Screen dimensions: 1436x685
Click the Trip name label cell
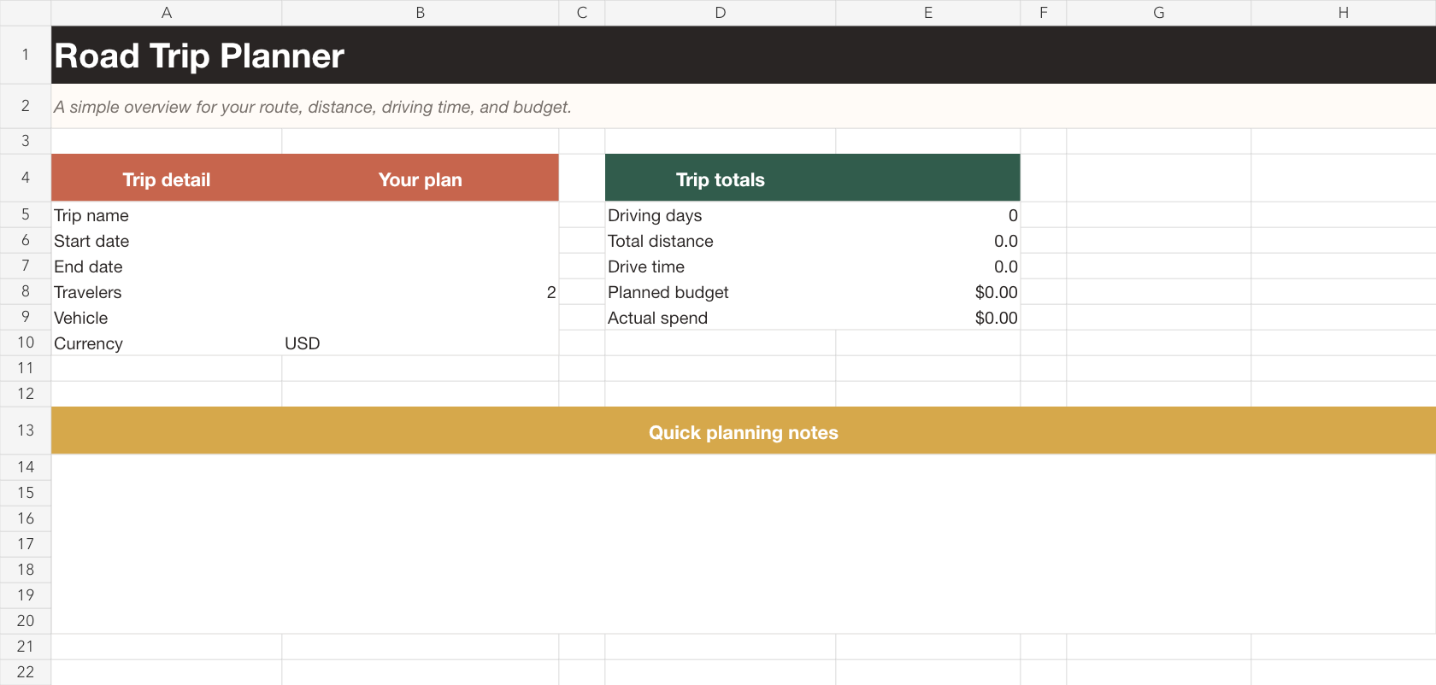[x=167, y=215]
